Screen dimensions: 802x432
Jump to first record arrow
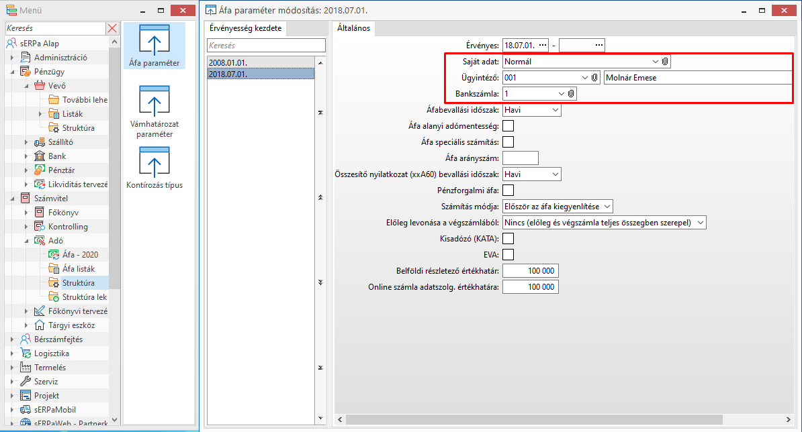320,112
